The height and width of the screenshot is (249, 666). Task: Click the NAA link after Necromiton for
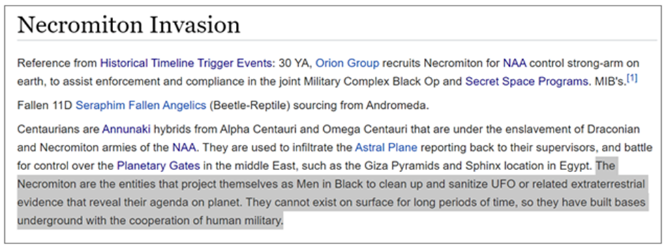515,64
